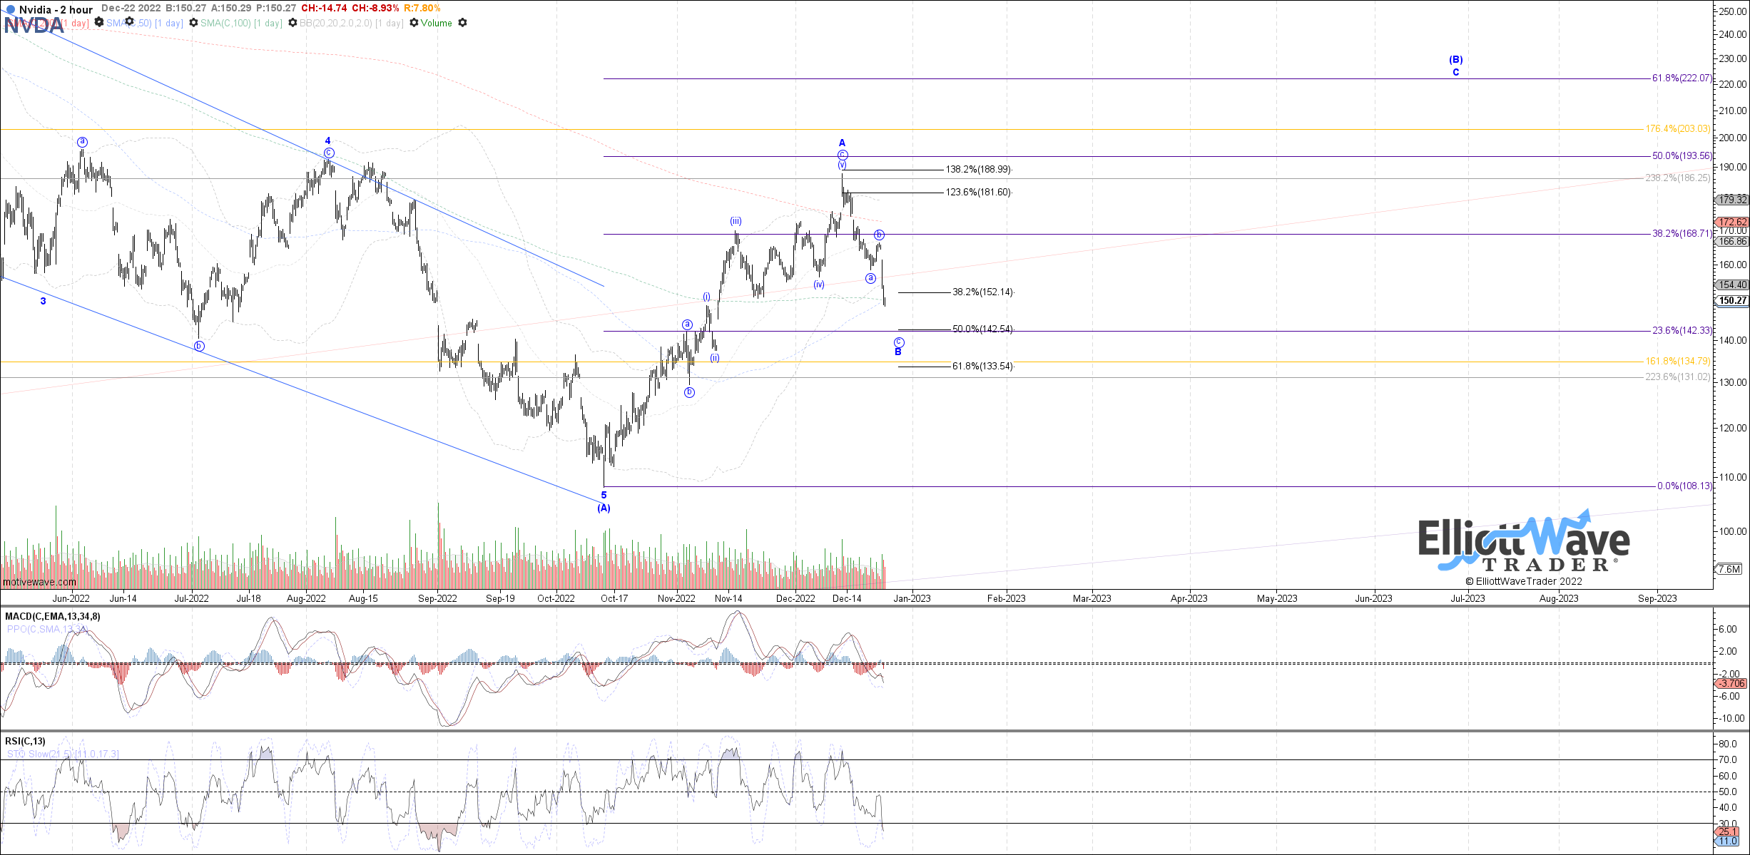This screenshot has width=1750, height=855.
Task: Click the 138.2%(188.99) retracement label
Action: 978,170
